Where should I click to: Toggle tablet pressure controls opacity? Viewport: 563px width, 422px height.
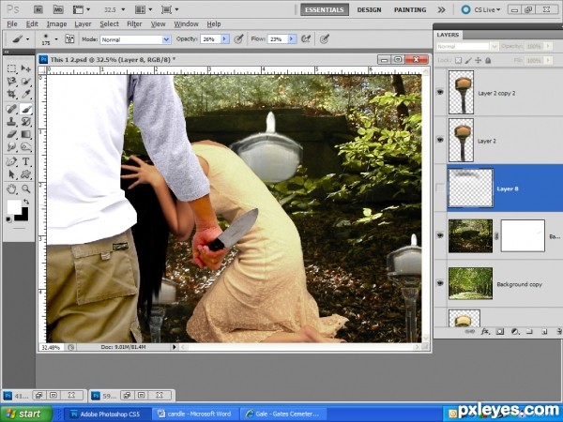(x=238, y=38)
